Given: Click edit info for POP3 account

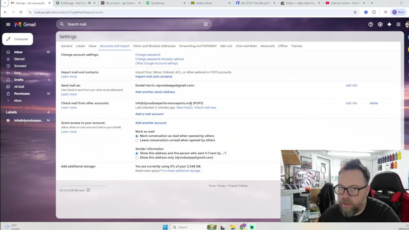Looking at the screenshot, I should (351, 103).
